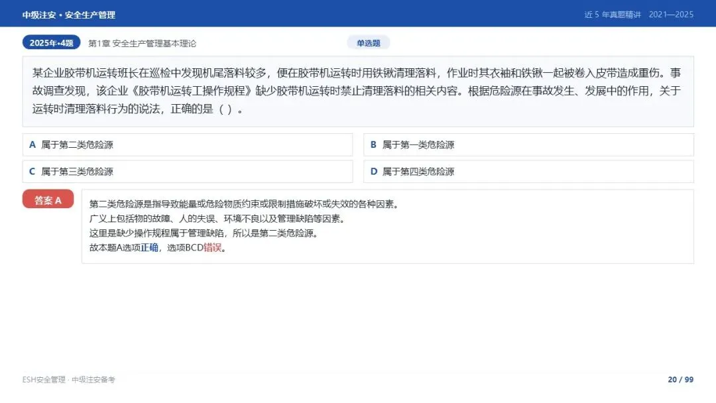Image resolution: width=716 pixels, height=403 pixels.
Task: Click the page number 20 / 99
Action: click(x=680, y=380)
